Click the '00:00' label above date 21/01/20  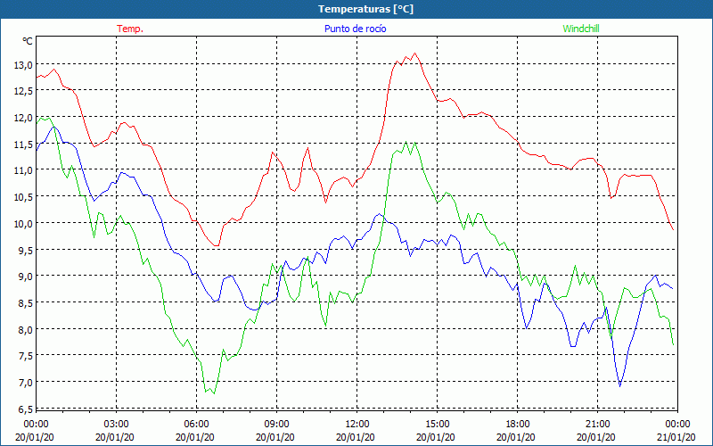pos(677,425)
